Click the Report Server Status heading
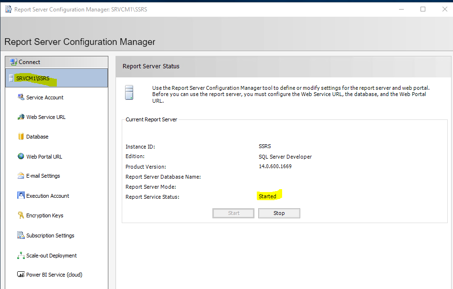 (151, 66)
